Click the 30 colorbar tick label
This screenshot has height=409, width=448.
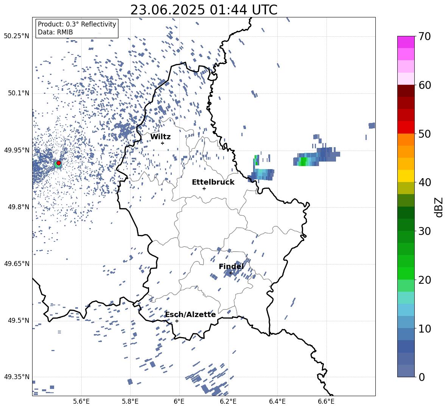tap(425, 231)
